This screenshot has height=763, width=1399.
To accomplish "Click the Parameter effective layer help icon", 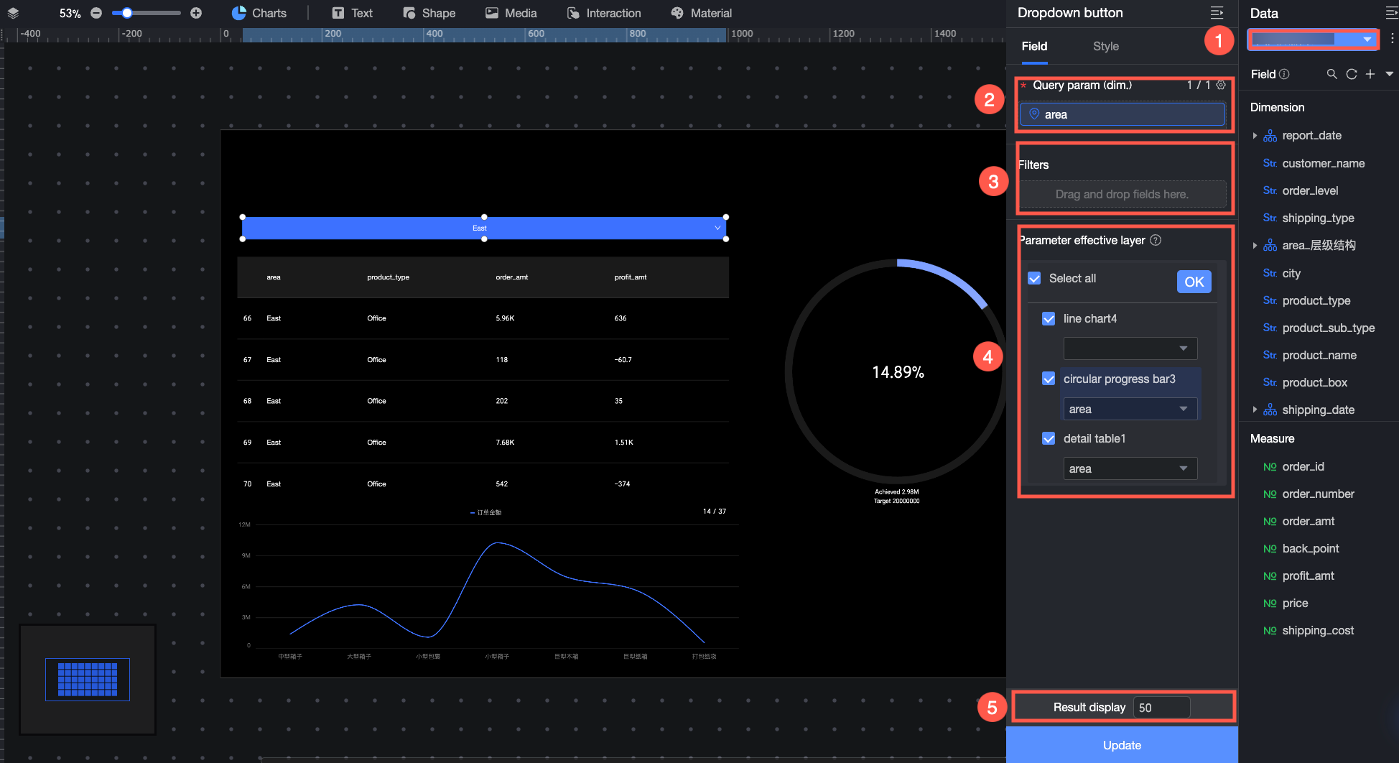I will click(x=1156, y=240).
